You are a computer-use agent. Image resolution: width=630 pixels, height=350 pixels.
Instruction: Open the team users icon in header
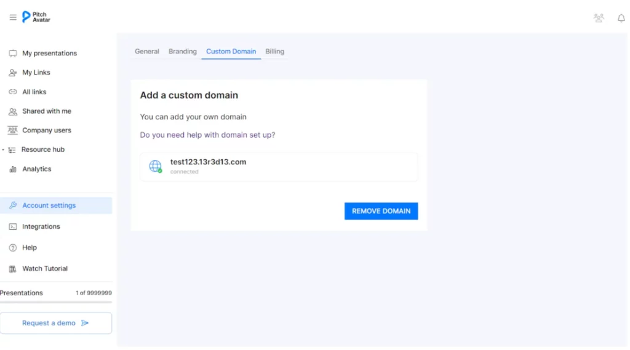[599, 18]
